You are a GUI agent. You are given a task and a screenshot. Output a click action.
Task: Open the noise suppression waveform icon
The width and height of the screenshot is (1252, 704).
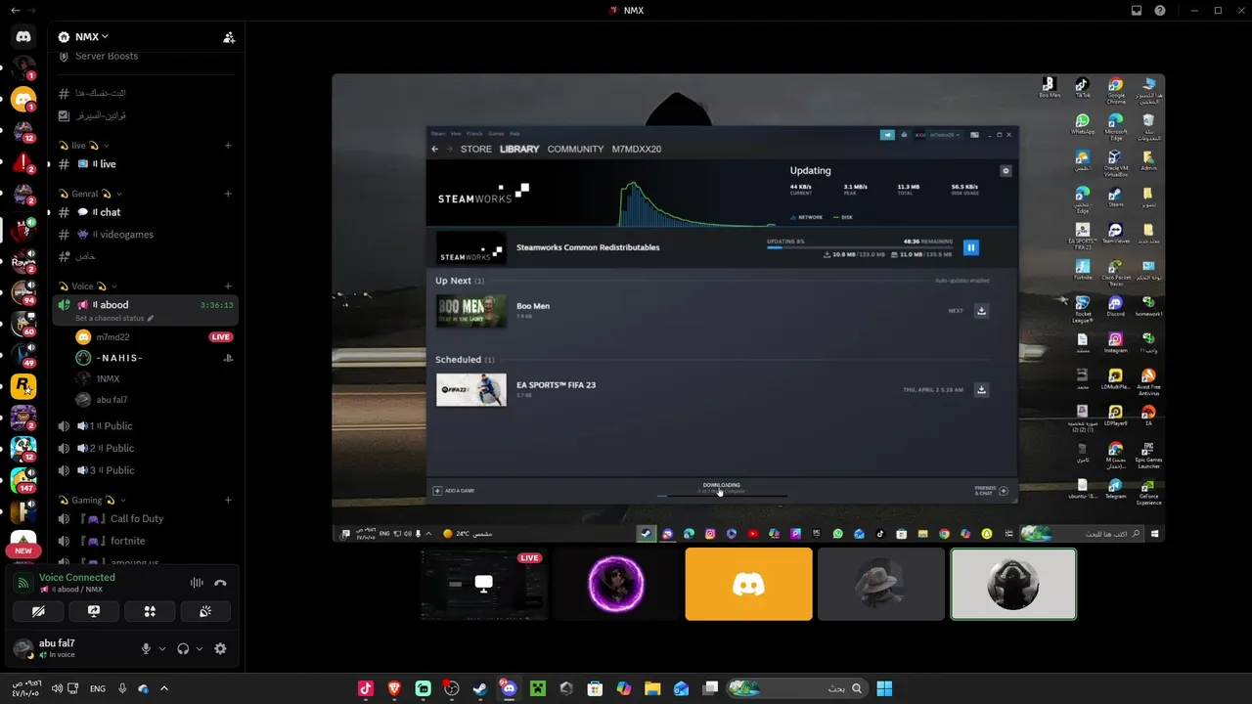[197, 583]
